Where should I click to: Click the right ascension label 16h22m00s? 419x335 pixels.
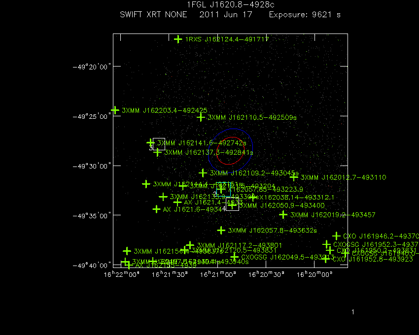pyautogui.click(x=122, y=274)
